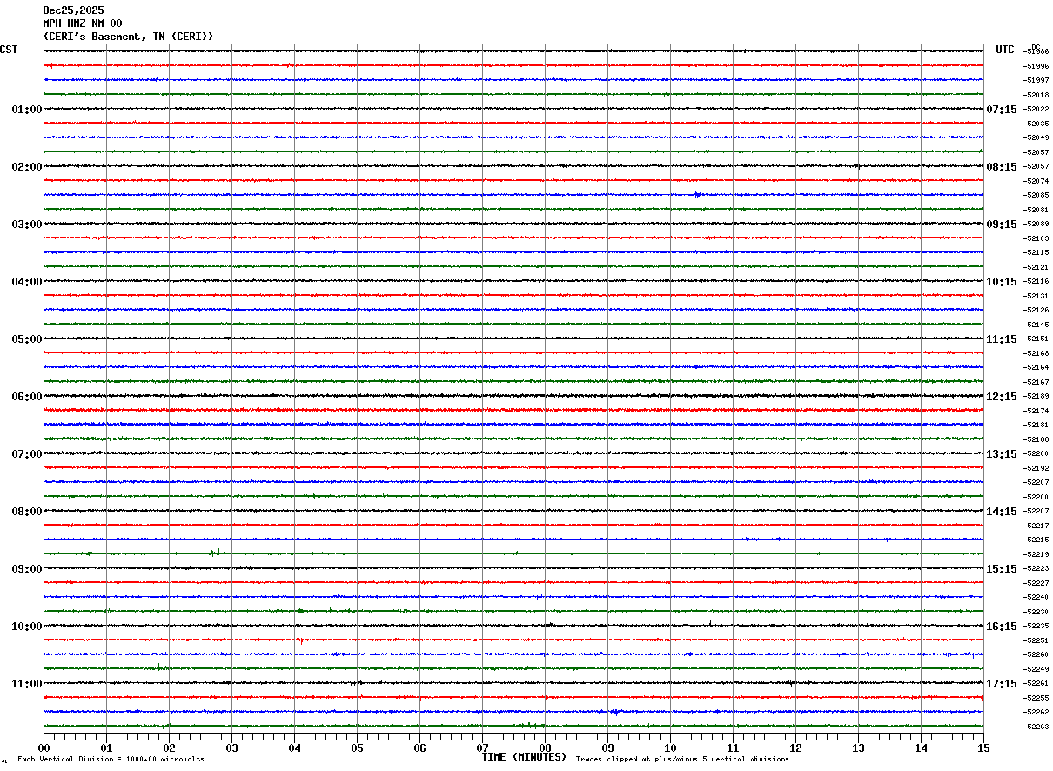1053x771 pixels.
Task: Click the DC offset value -52145
Action: pyautogui.click(x=1036, y=325)
